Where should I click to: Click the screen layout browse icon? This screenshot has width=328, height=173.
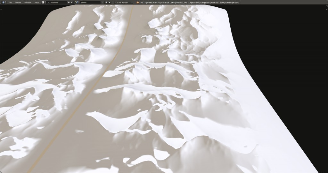point(43,2)
